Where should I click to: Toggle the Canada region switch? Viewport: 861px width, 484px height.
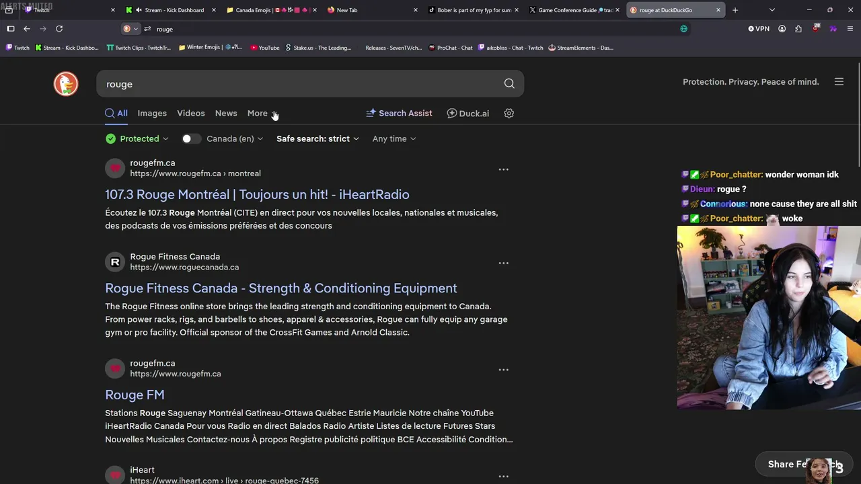tap(191, 138)
